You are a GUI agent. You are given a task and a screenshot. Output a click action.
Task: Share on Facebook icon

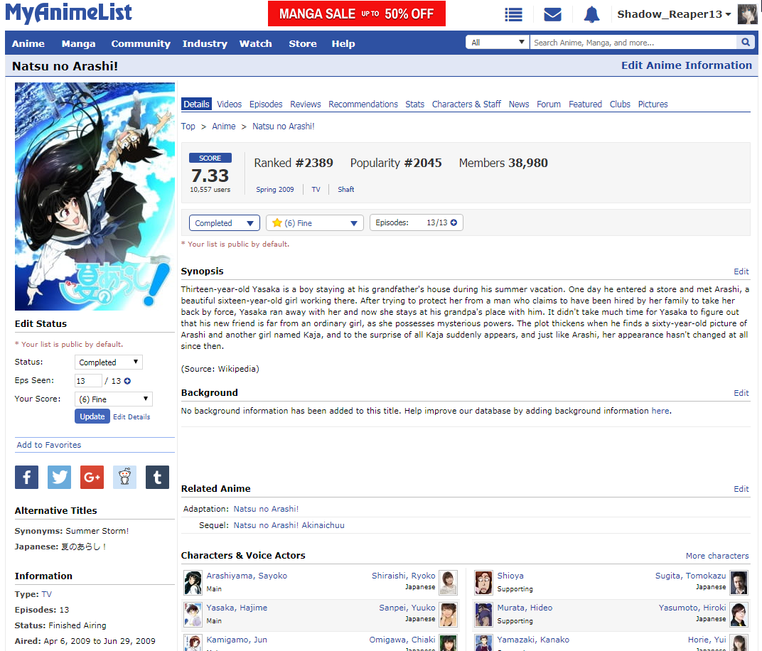click(26, 478)
